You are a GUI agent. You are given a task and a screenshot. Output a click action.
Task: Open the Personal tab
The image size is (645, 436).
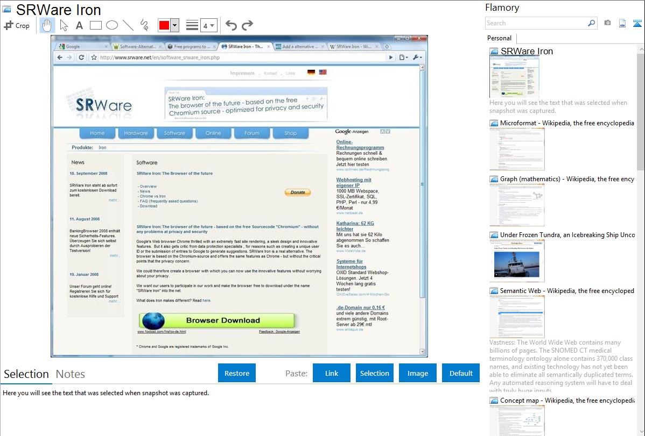point(500,38)
